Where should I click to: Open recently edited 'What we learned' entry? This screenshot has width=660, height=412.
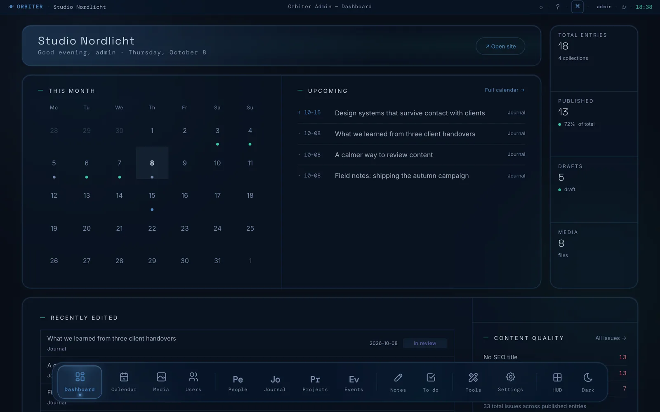[x=247, y=343]
